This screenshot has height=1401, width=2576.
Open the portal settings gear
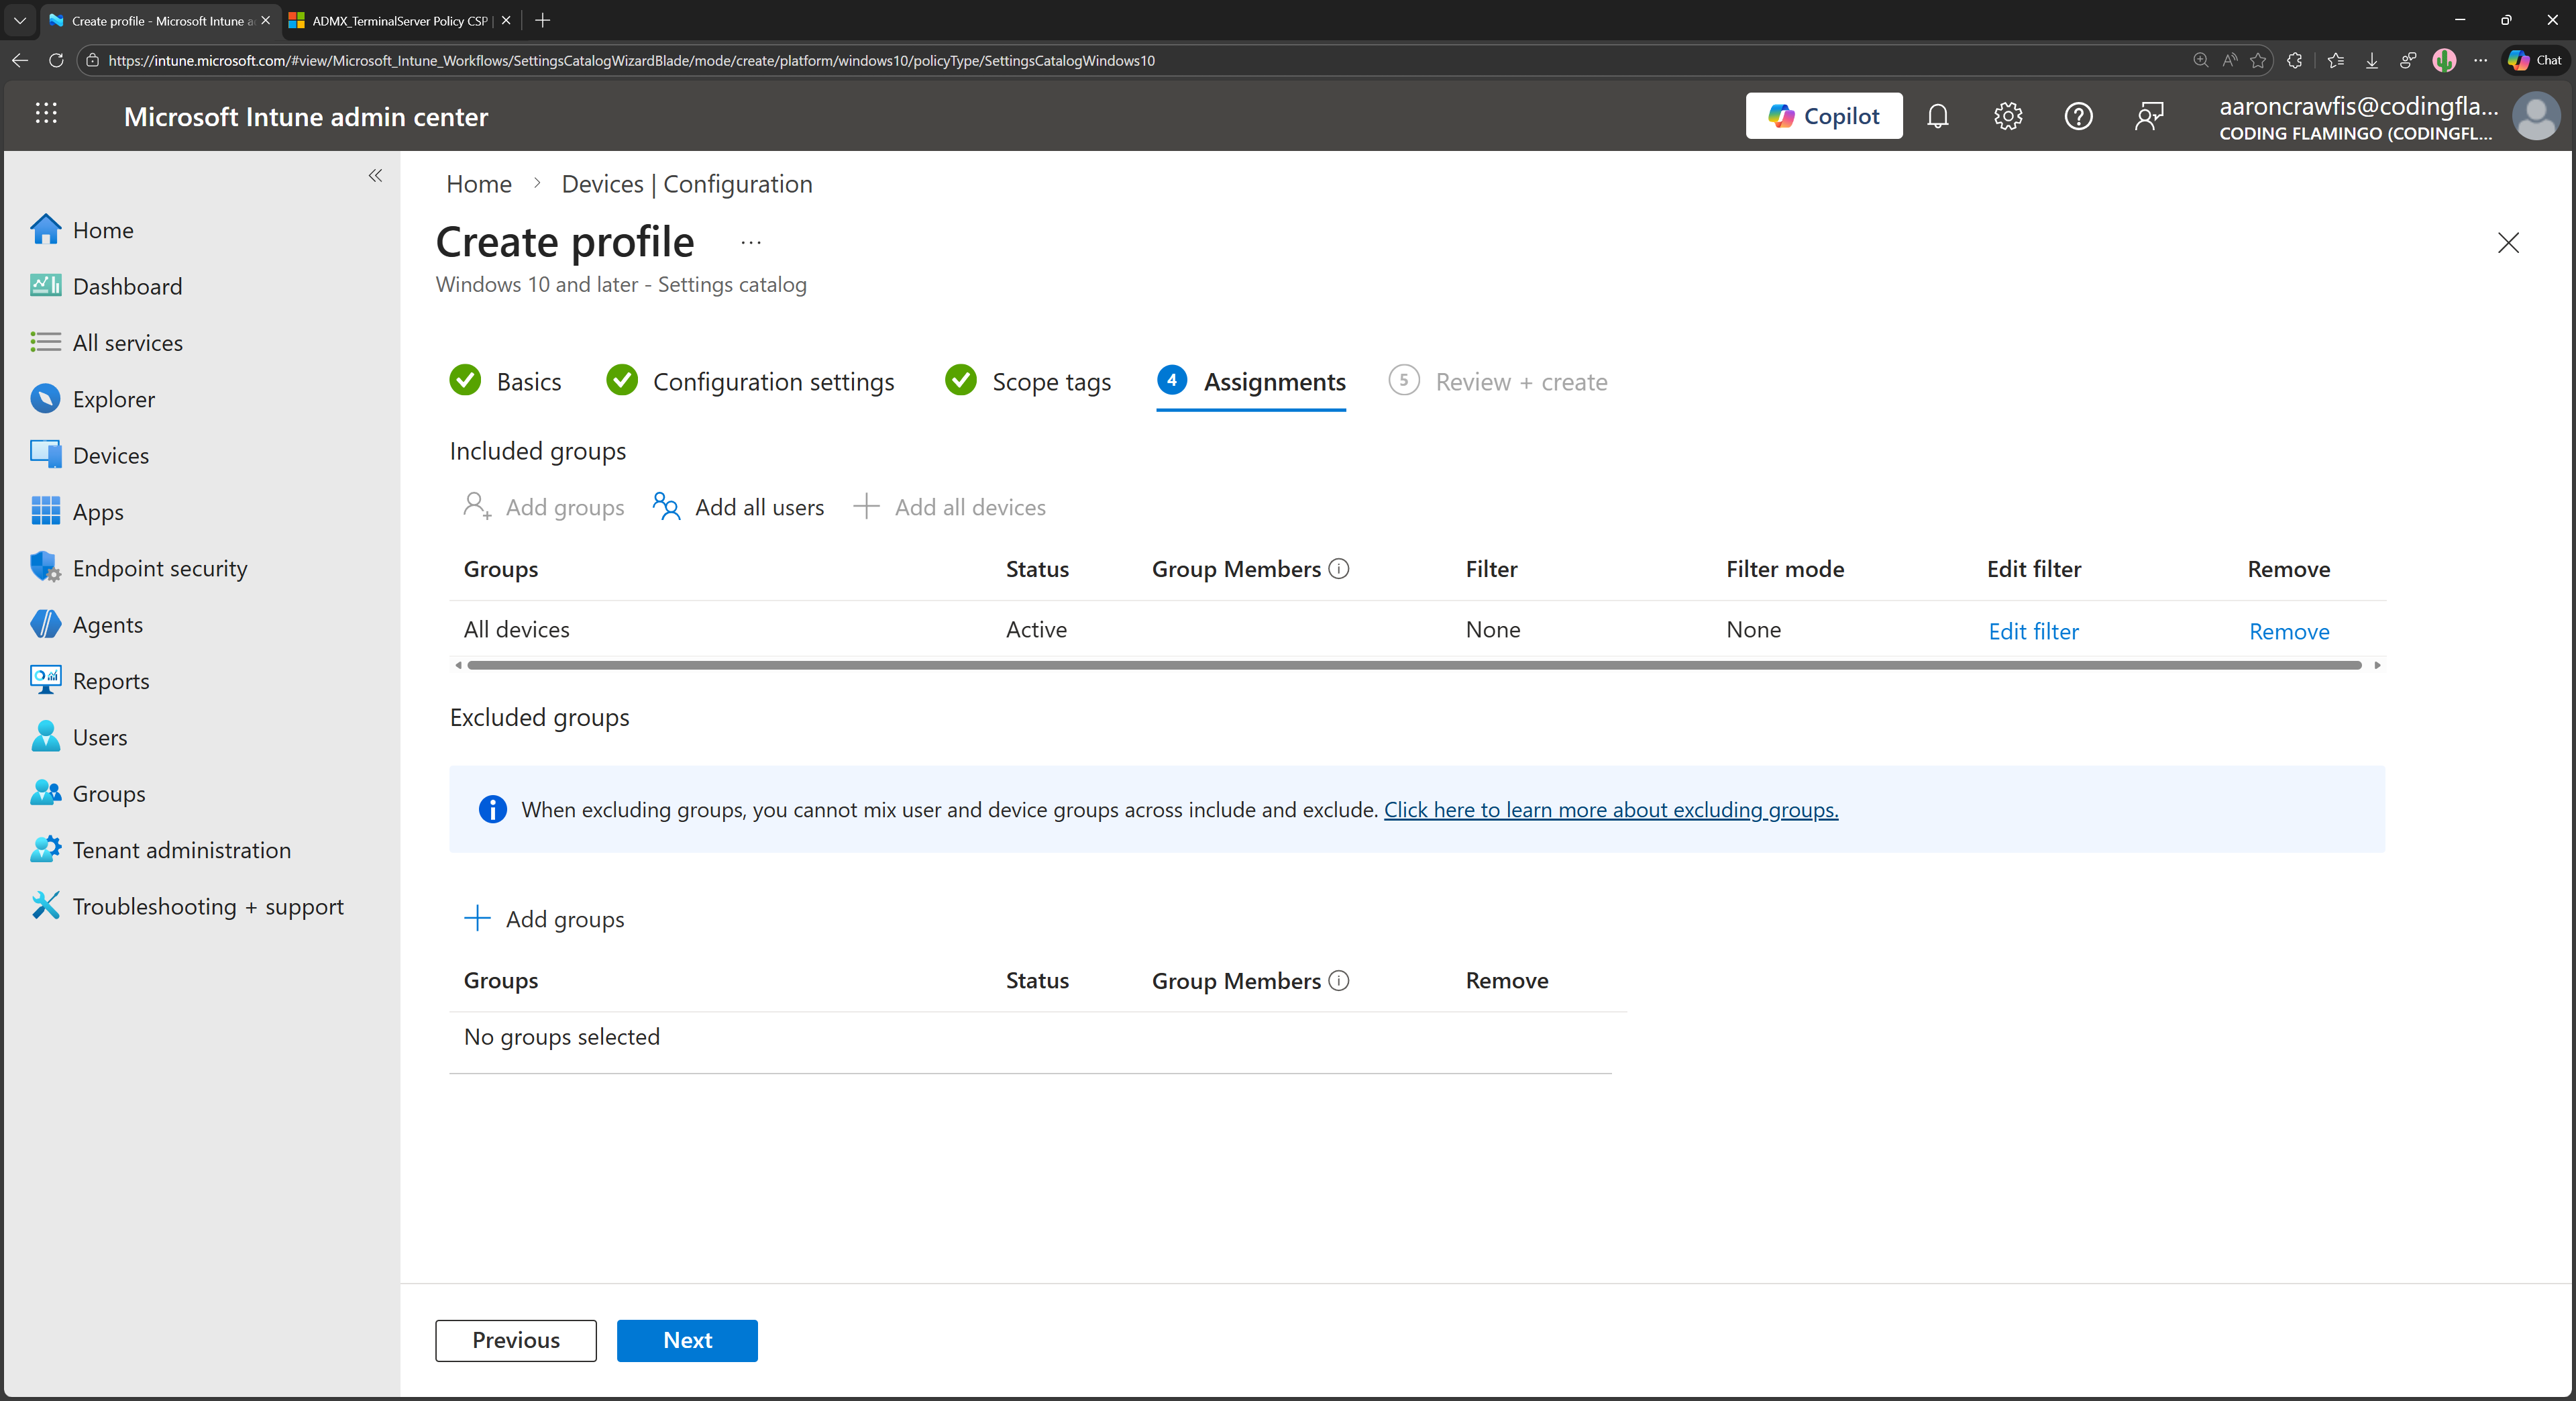2007,115
